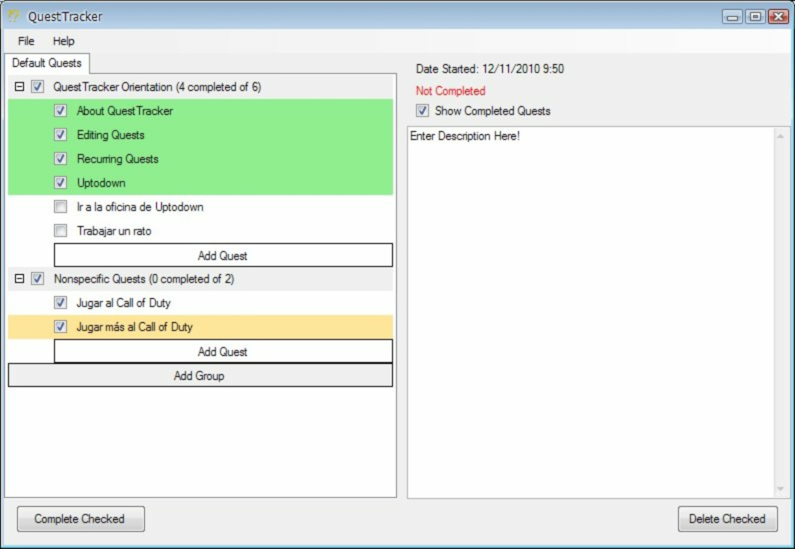The width and height of the screenshot is (795, 549).
Task: Click inside the Enter Description Here text area
Action: 590,312
